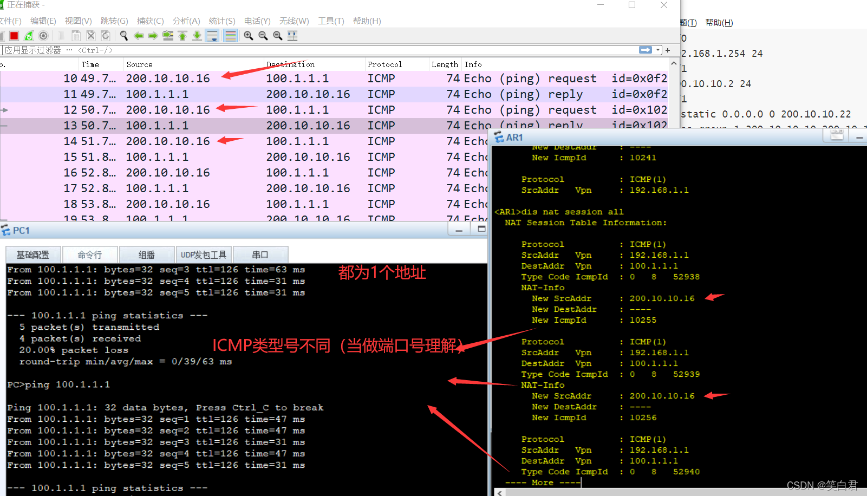This screenshot has height=496, width=867.
Task: Reset packet text to normal size
Action: [278, 36]
